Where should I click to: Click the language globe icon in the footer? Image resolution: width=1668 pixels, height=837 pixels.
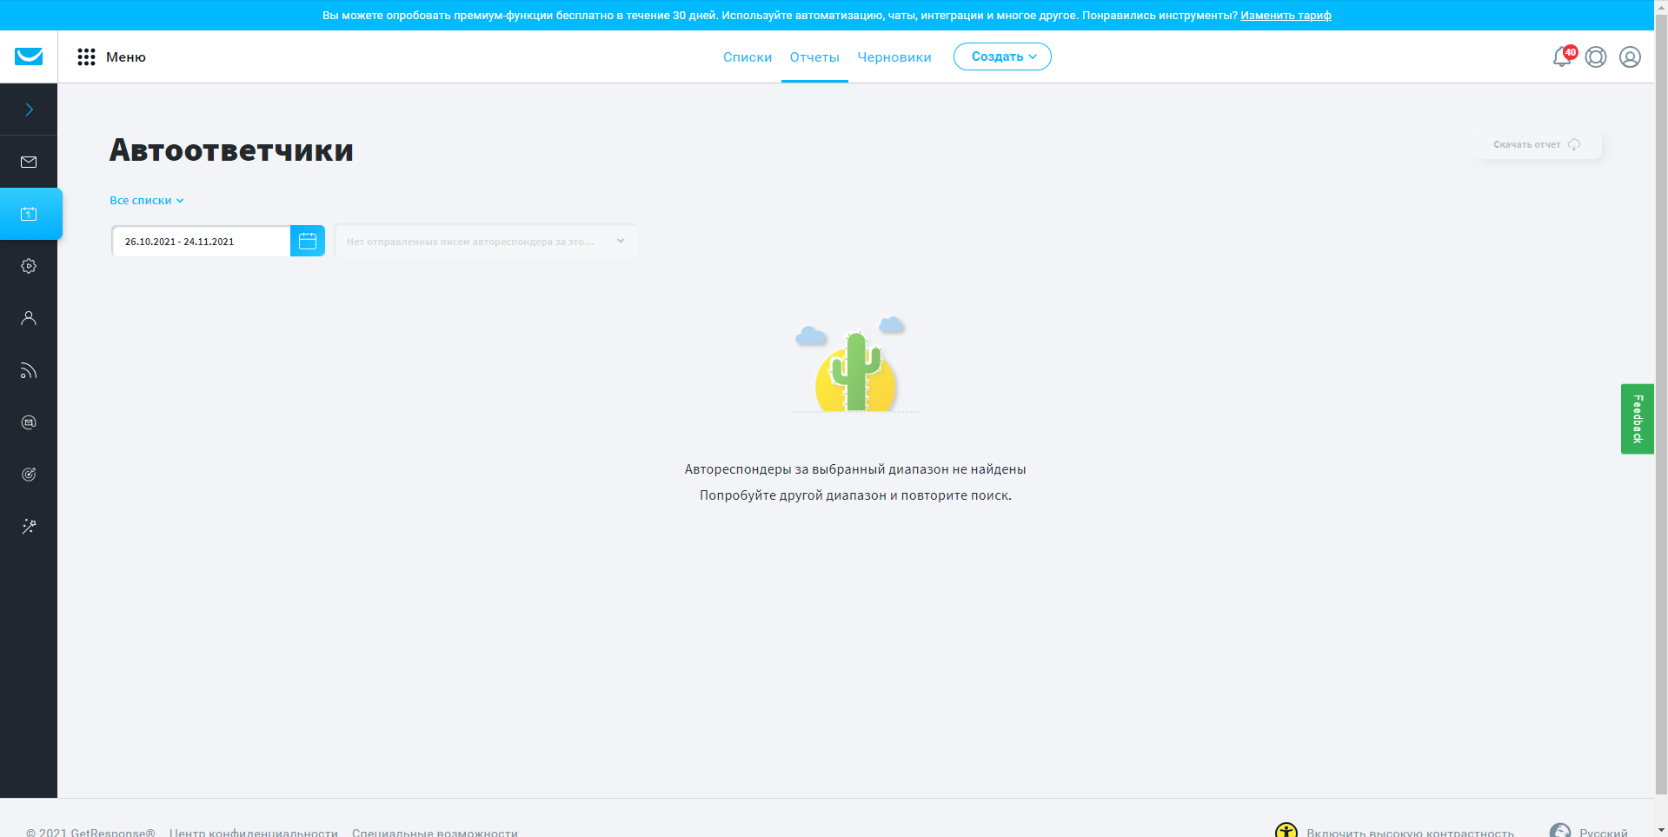click(1560, 832)
